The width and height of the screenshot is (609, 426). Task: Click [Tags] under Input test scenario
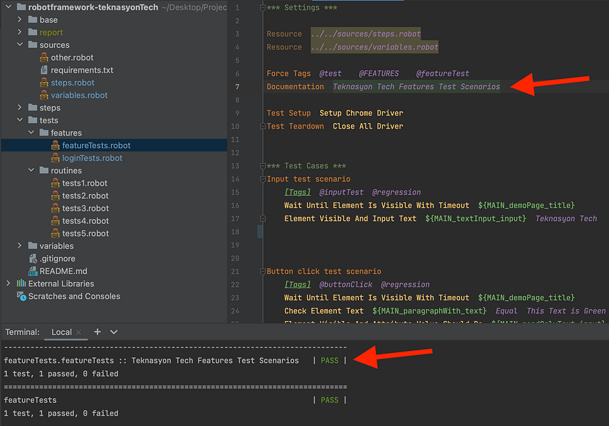pos(297,192)
